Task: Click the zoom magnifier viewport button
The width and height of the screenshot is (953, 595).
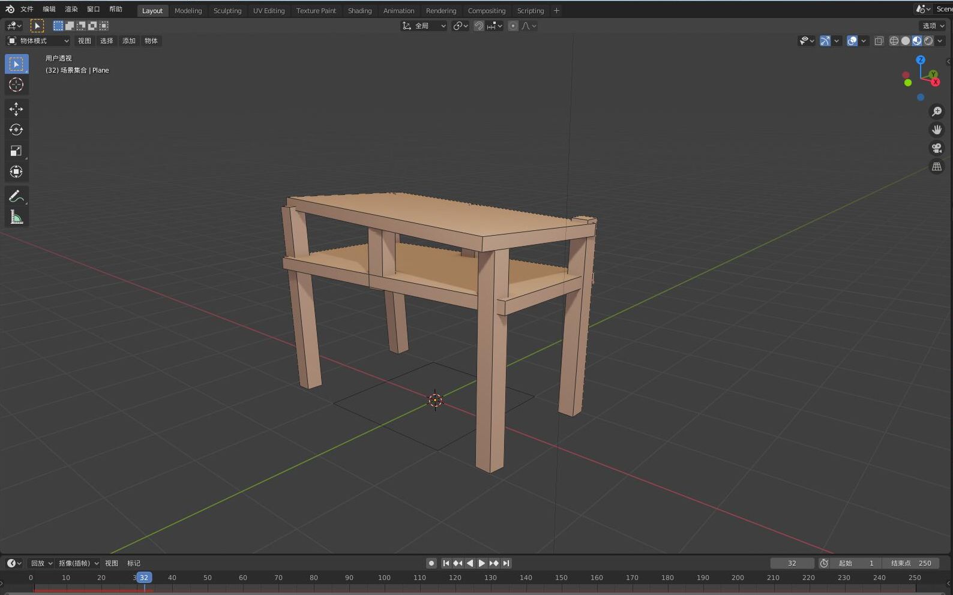Action: 936,112
